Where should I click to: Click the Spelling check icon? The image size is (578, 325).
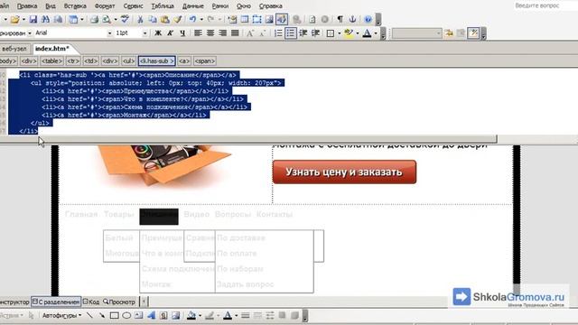(x=125, y=20)
